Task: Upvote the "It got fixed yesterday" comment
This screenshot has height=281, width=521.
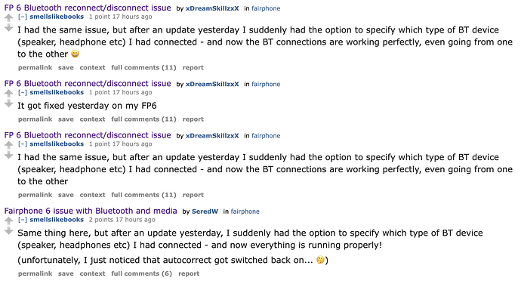Action: point(8,94)
